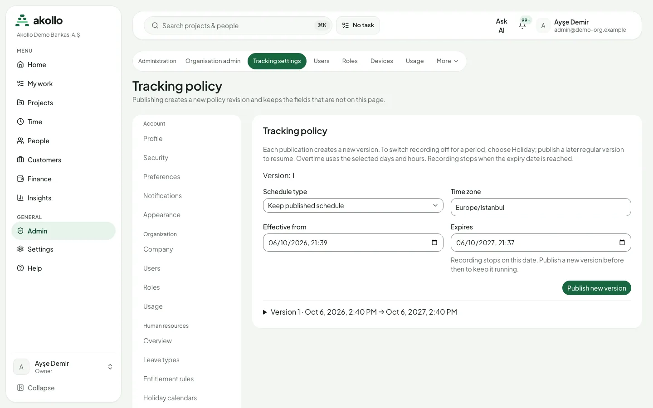The width and height of the screenshot is (653, 408).
Task: Click Ask AI in top bar
Action: point(502,26)
